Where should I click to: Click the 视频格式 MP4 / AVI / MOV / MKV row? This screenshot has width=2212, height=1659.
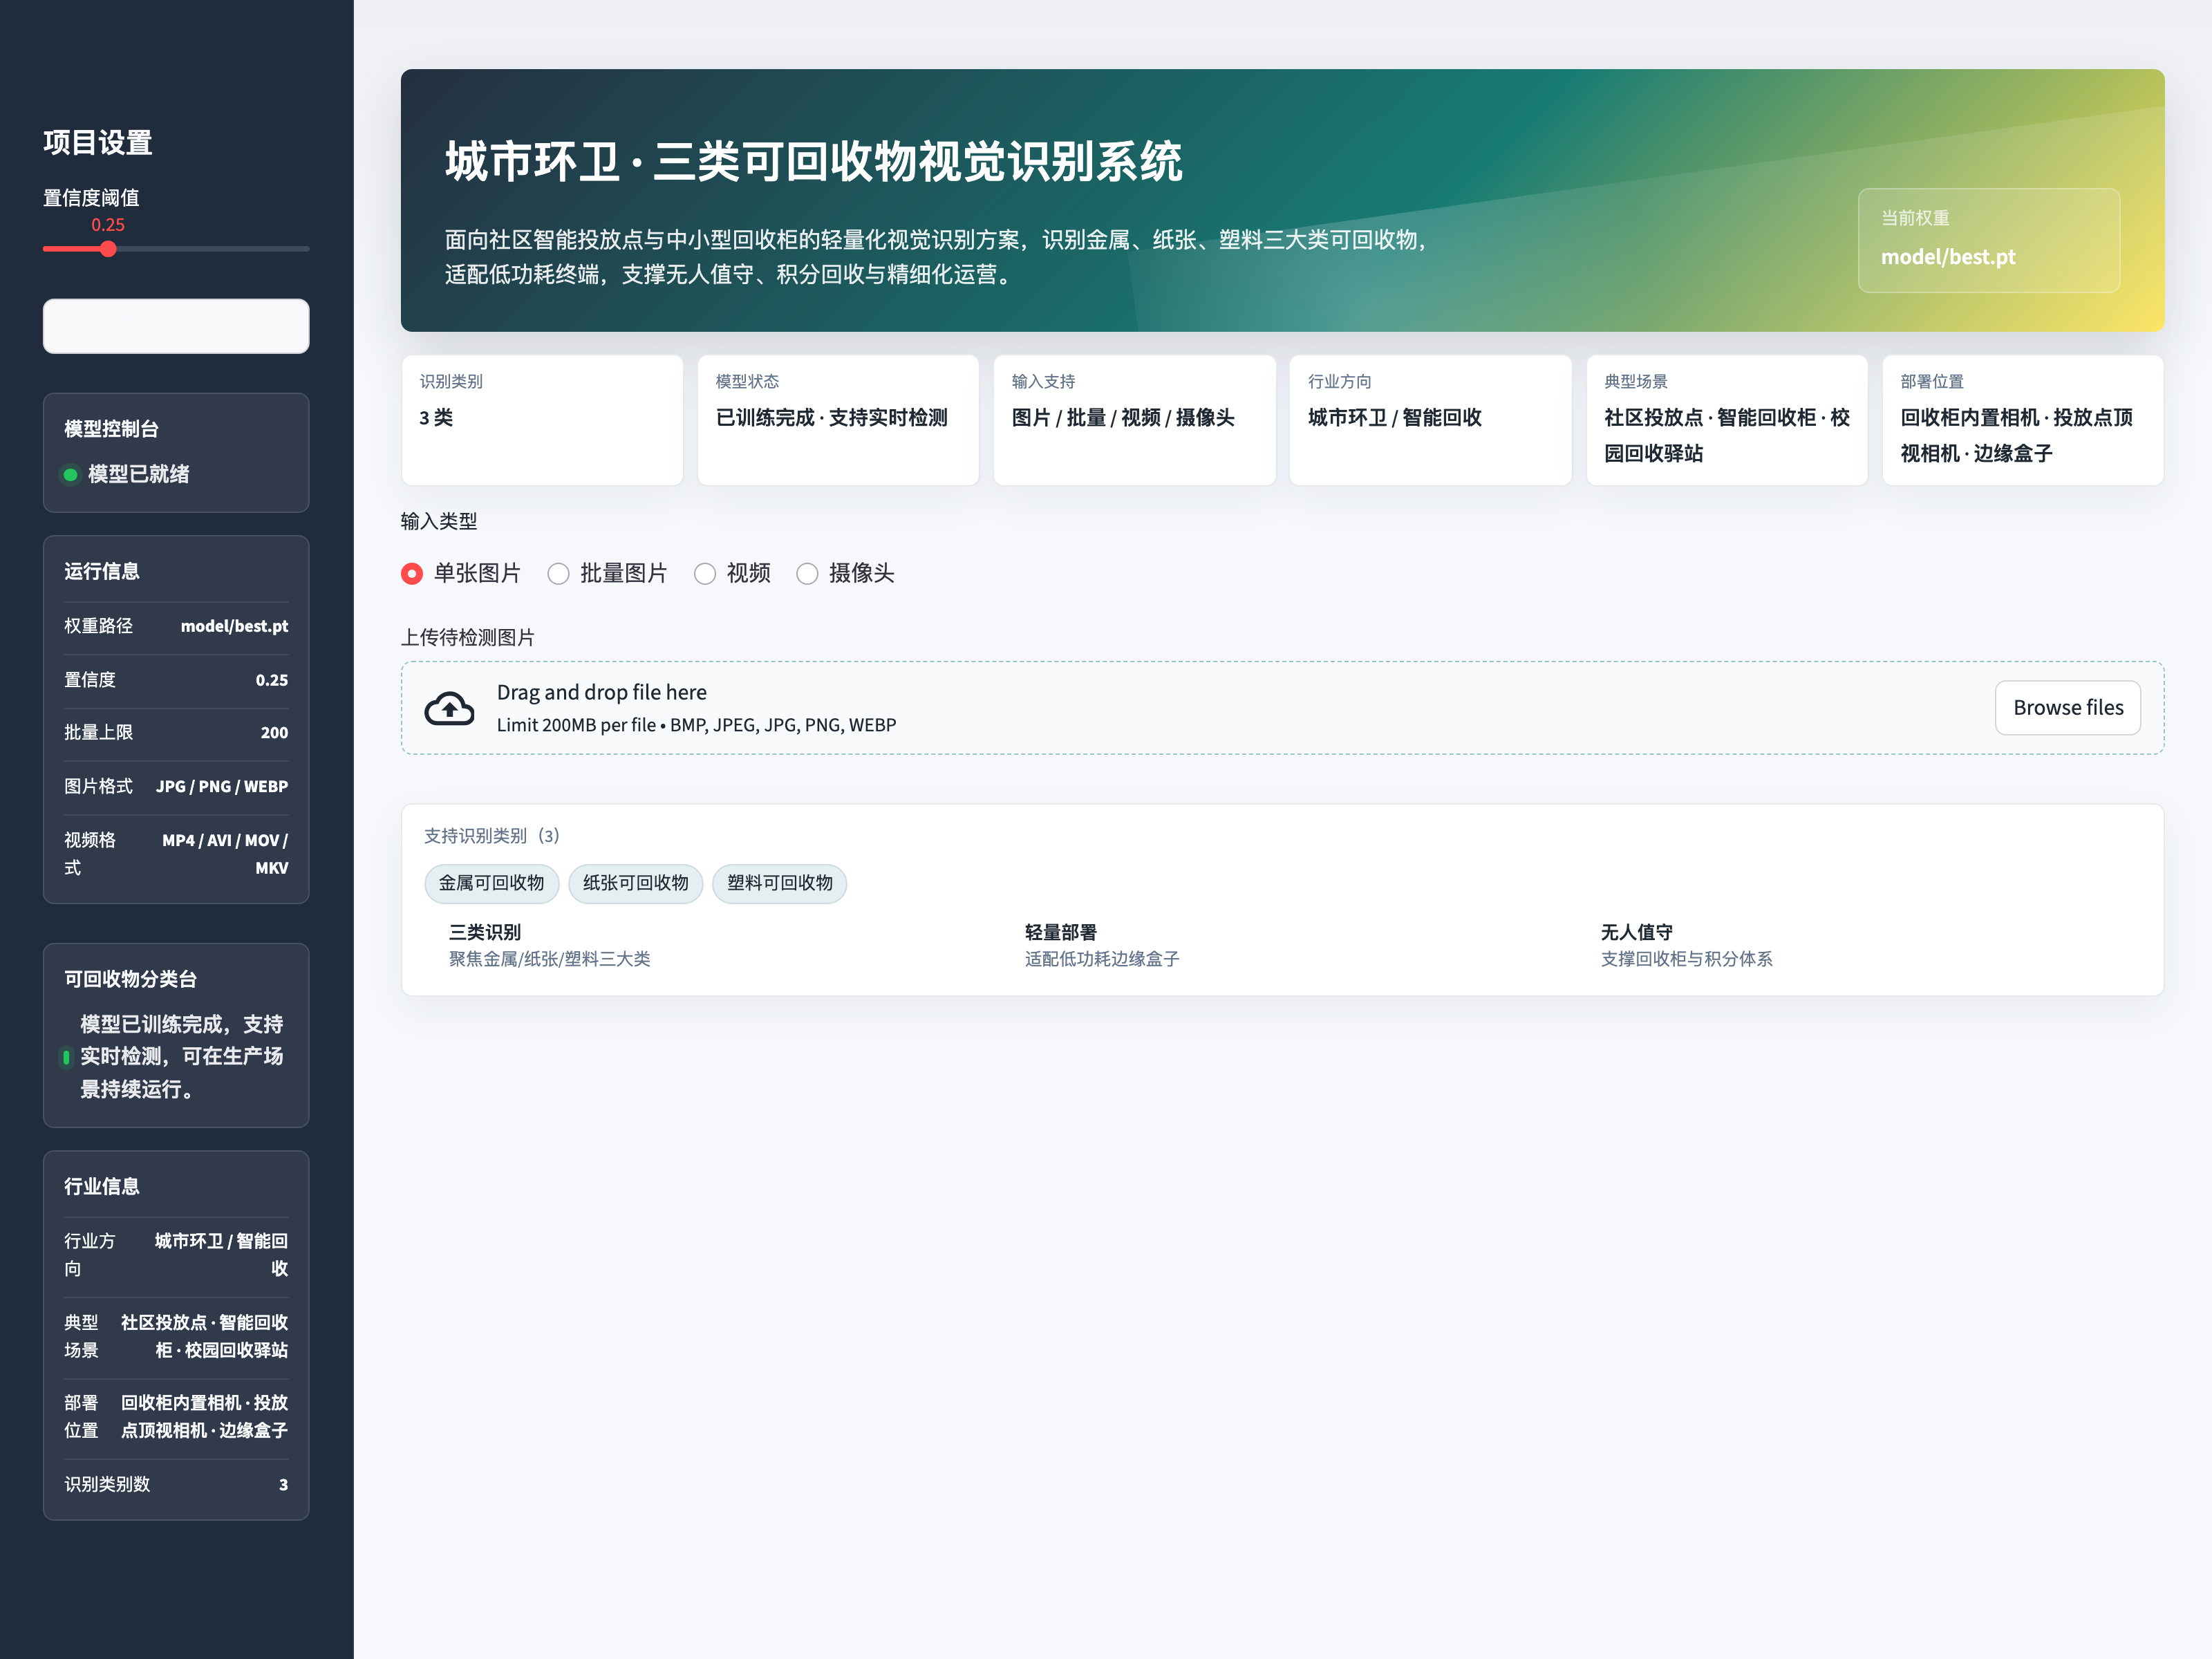tap(176, 855)
